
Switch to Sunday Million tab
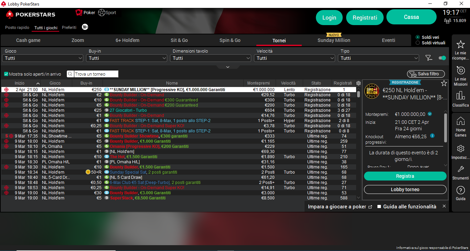tap(334, 40)
